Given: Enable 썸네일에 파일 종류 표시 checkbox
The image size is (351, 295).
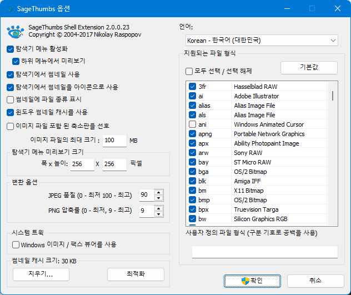Looking at the screenshot, I should pos(11,99).
